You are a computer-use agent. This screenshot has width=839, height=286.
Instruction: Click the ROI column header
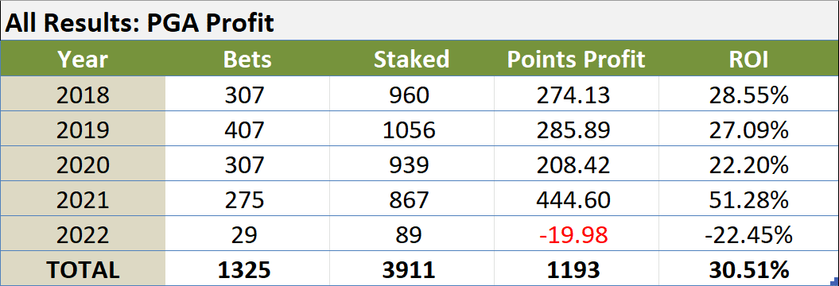[x=748, y=60]
